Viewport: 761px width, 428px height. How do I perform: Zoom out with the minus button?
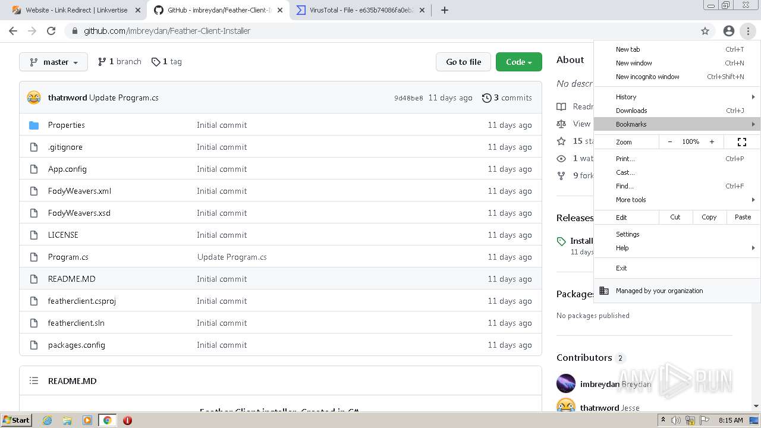click(670, 141)
